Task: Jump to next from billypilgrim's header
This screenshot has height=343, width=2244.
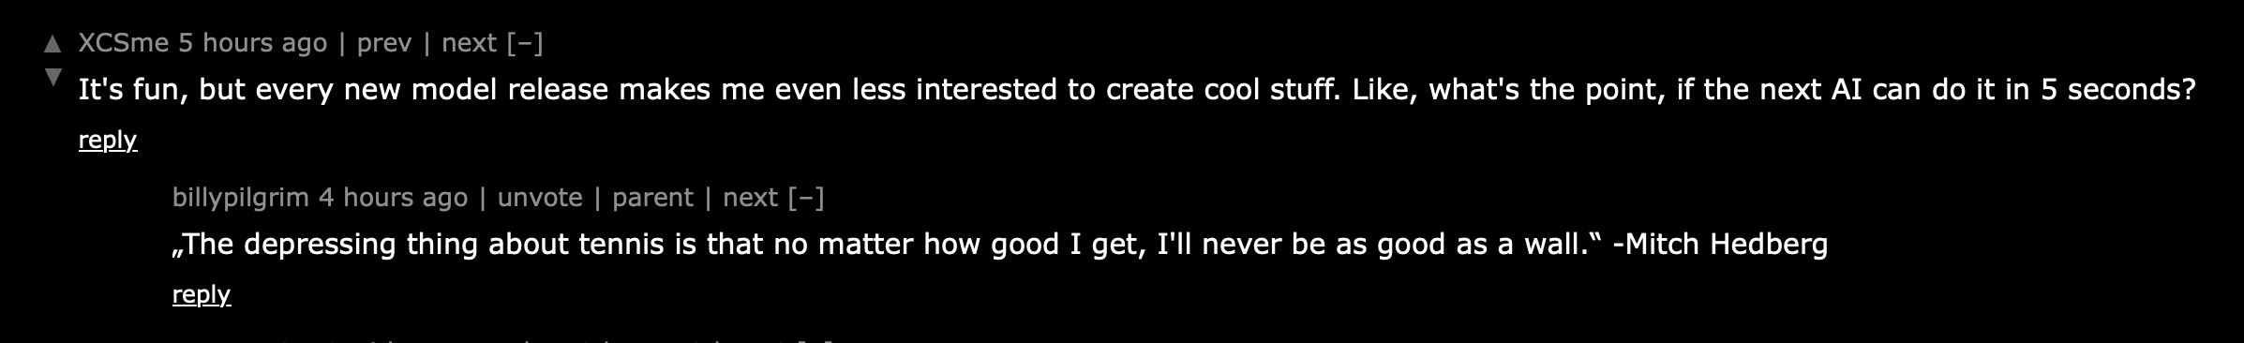Action: [x=750, y=198]
